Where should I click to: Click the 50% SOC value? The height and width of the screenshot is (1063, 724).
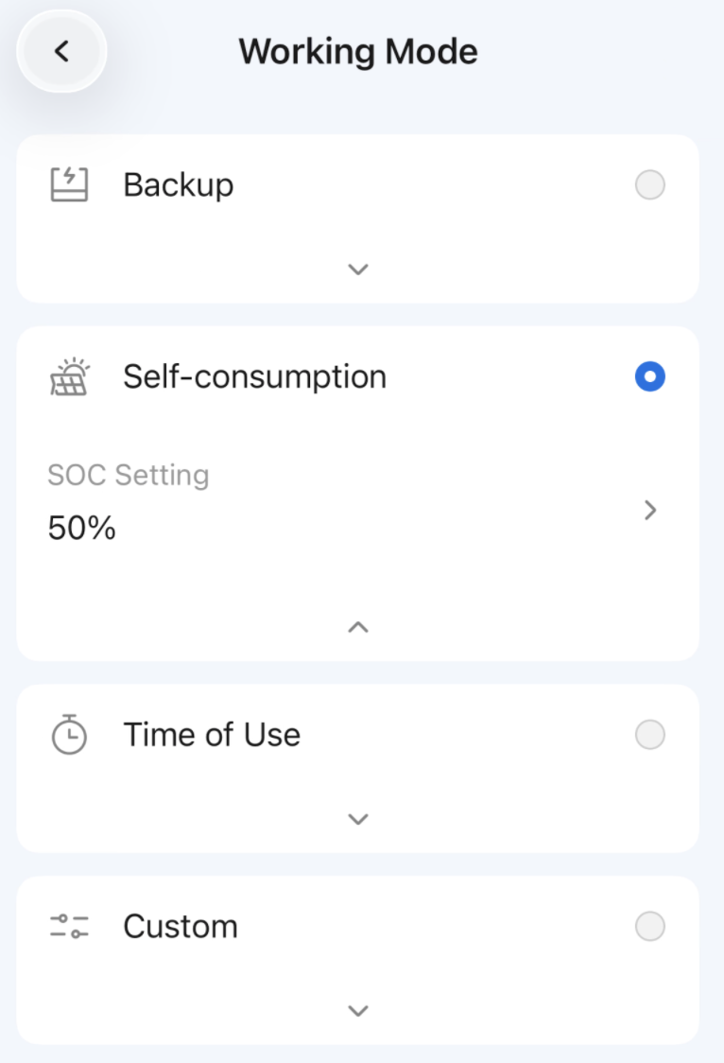click(x=82, y=529)
